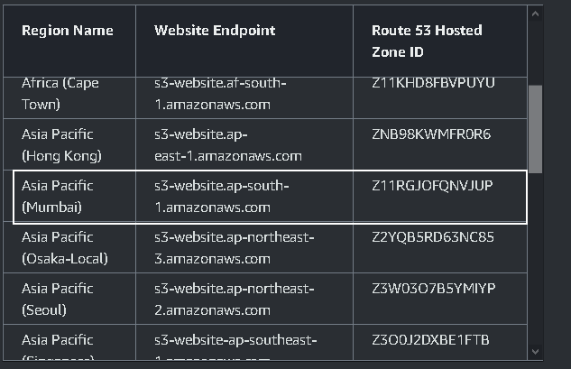
Task: Click the s3-website.ap-east-1 endpoint text
Action: click(227, 144)
